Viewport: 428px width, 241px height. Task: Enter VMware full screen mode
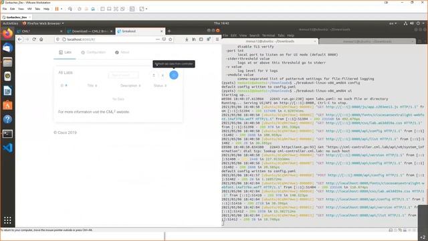116,9
